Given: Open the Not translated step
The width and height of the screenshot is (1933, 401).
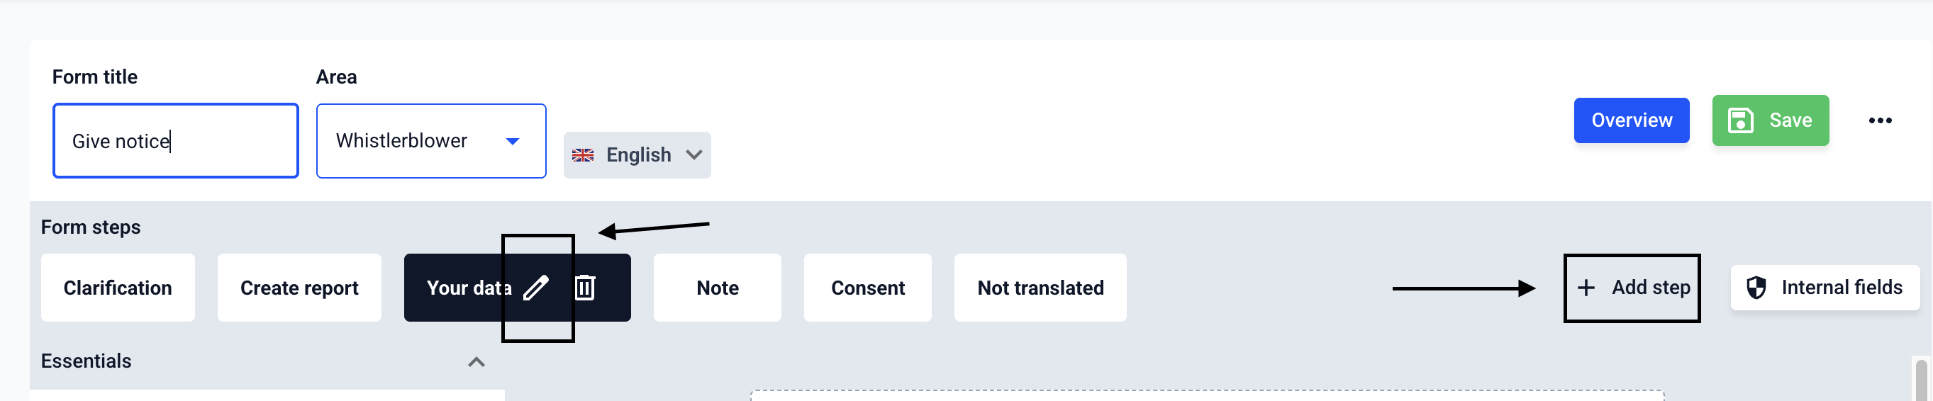Looking at the screenshot, I should point(1040,288).
